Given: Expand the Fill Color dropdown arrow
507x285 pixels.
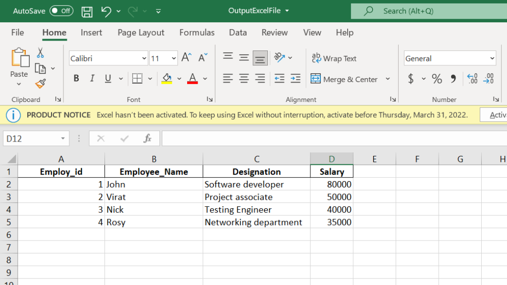Looking at the screenshot, I should [178, 79].
